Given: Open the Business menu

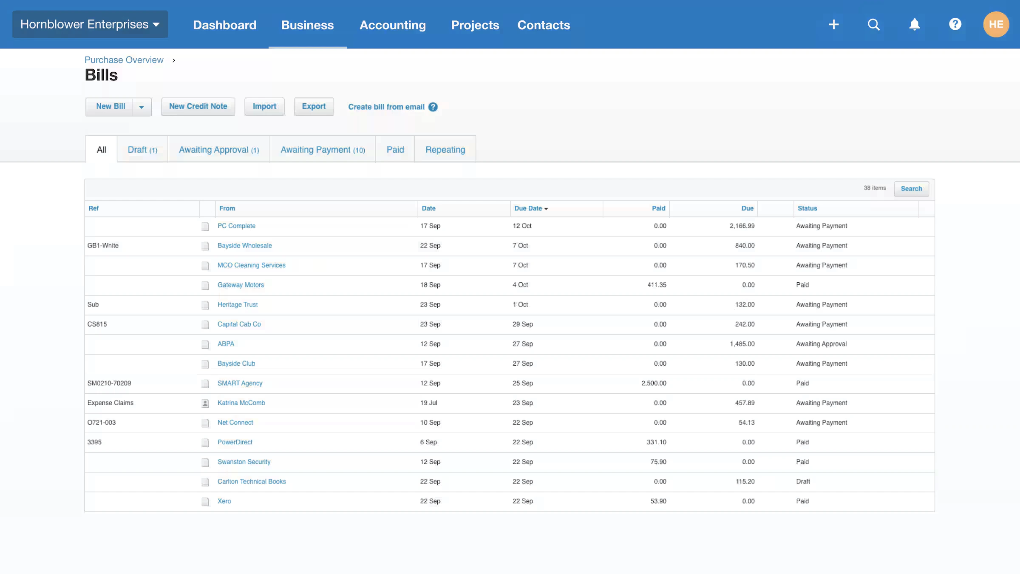Looking at the screenshot, I should (307, 25).
